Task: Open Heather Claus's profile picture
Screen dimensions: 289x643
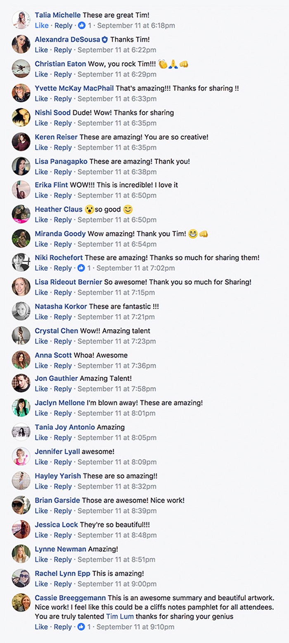Action: [x=21, y=214]
